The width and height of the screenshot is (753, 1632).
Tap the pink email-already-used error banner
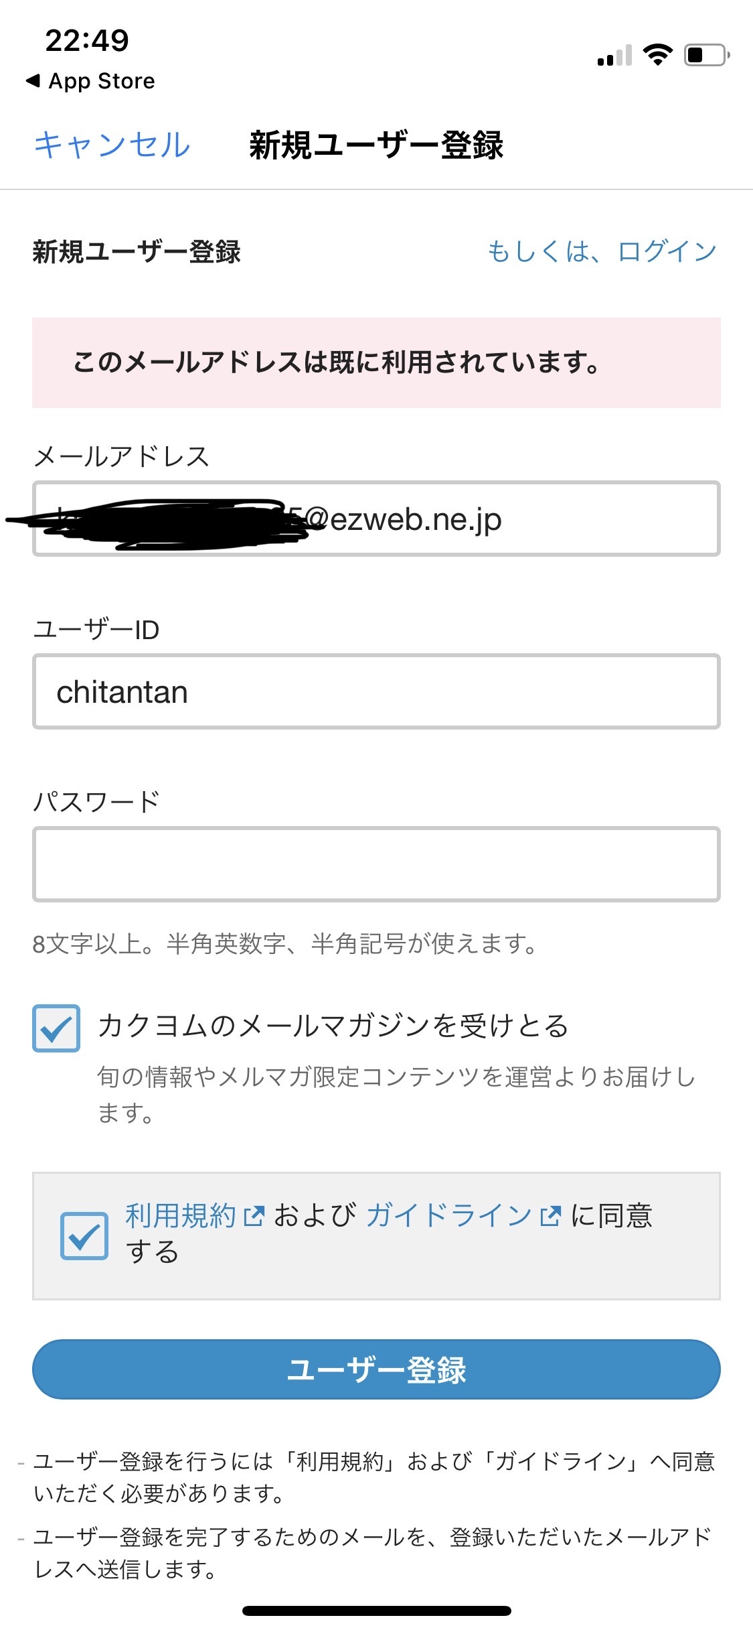tap(376, 362)
